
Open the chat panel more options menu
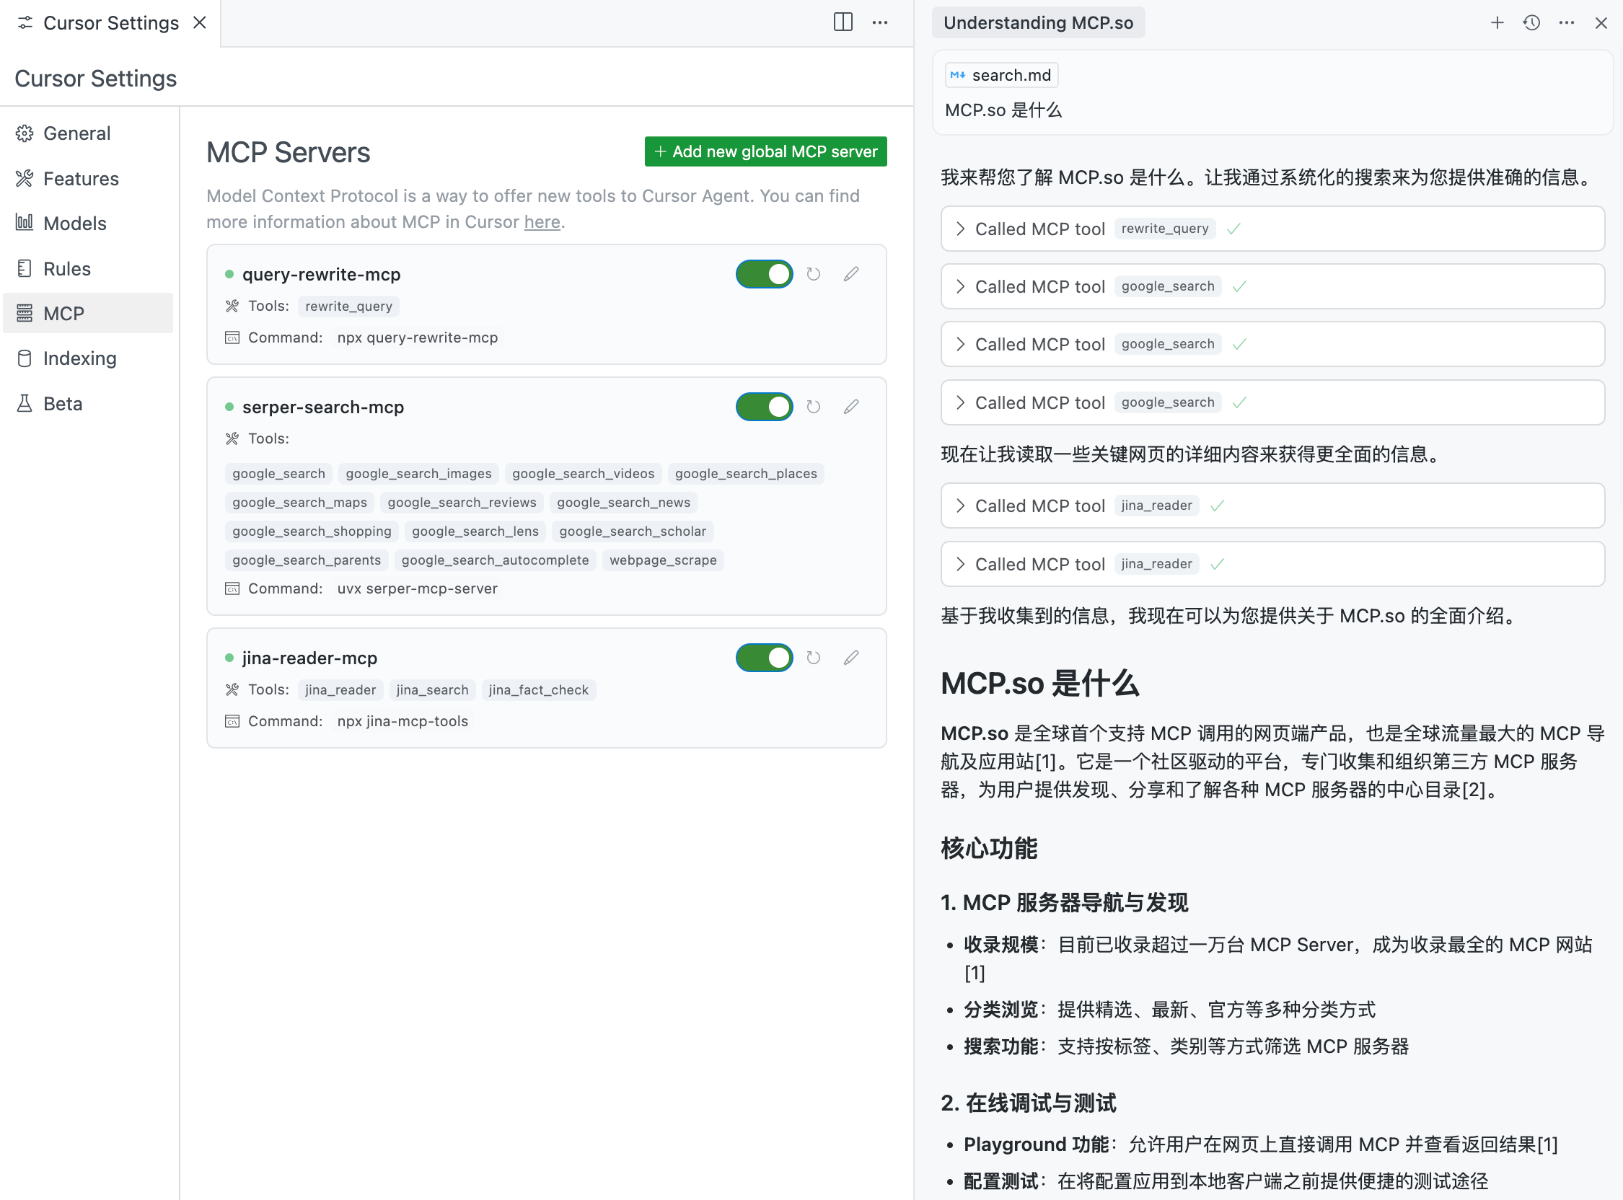pos(1566,23)
